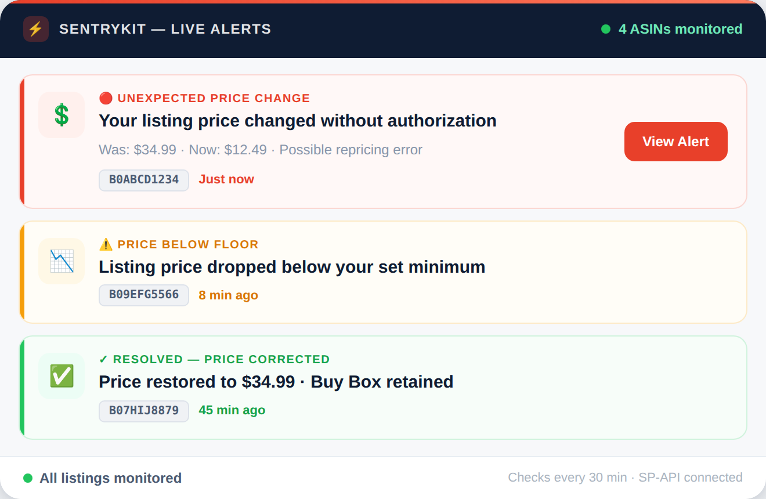Open the 4 ASINs monitored status
Viewport: 766px width, 499px height.
click(680, 29)
